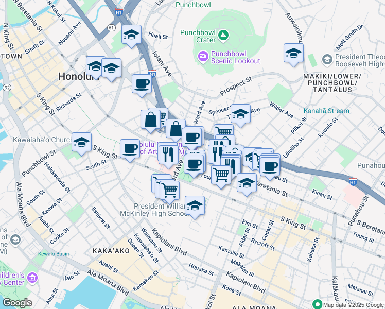Click the school marker covering the Honolulu label
385x309 pixels.
point(95,66)
